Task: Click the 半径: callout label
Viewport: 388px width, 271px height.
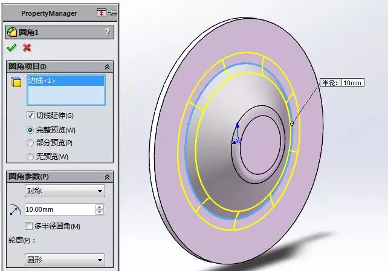Action: [x=331, y=83]
